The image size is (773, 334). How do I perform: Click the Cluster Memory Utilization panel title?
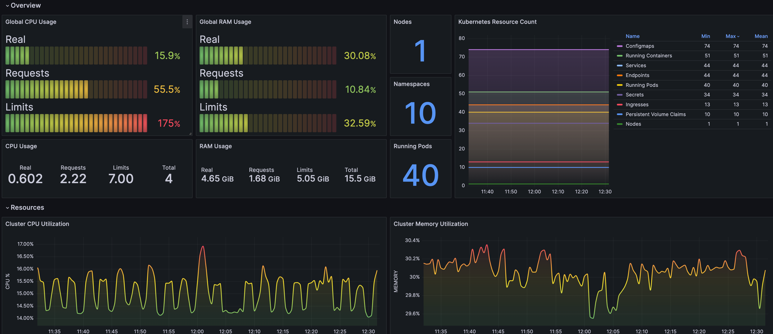[431, 224]
